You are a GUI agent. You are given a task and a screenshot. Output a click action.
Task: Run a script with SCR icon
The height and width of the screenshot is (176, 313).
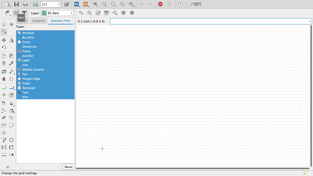point(77,4)
